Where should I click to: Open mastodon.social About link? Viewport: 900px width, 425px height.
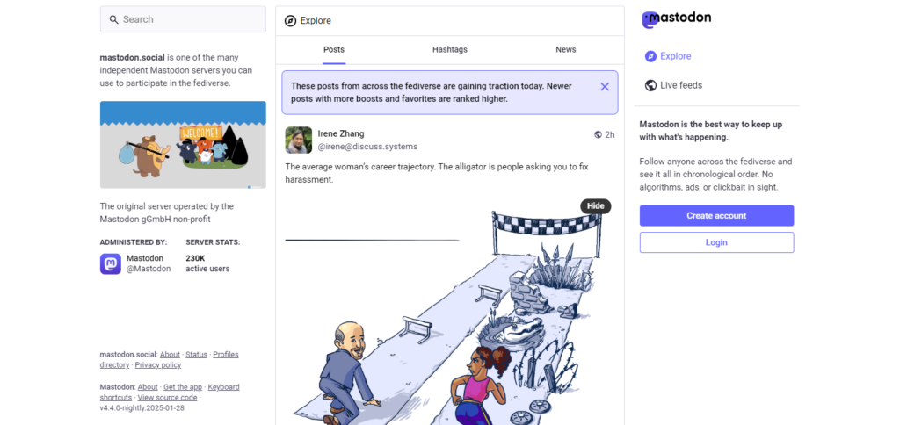(x=170, y=355)
